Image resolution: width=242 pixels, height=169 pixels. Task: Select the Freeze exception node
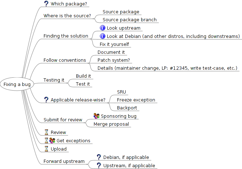click(136, 100)
